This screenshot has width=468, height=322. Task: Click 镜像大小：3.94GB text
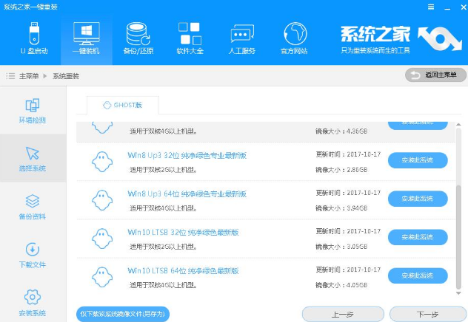[341, 208]
